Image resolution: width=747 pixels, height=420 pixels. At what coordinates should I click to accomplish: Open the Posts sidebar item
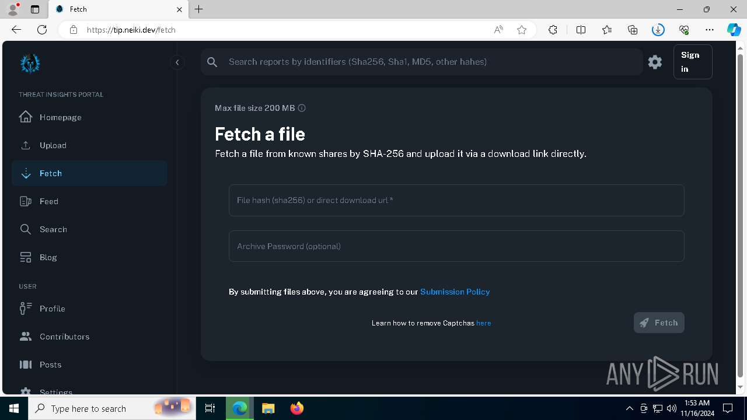pos(89,365)
